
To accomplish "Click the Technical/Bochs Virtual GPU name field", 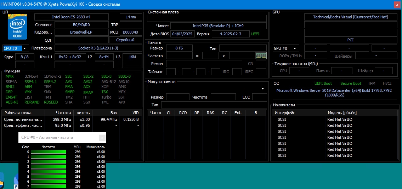I will point(351,17).
